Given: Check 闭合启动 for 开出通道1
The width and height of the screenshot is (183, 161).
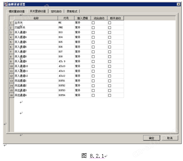Looking at the screenshot, I should tap(93, 81).
